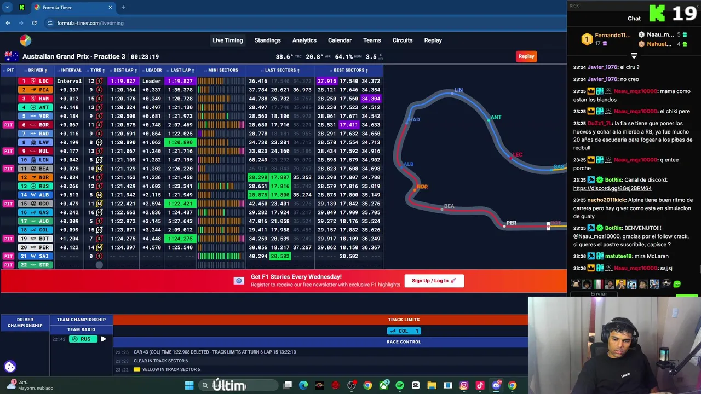This screenshot has height=394, width=701.
Task: Go to the Standings menu
Action: coord(267,40)
